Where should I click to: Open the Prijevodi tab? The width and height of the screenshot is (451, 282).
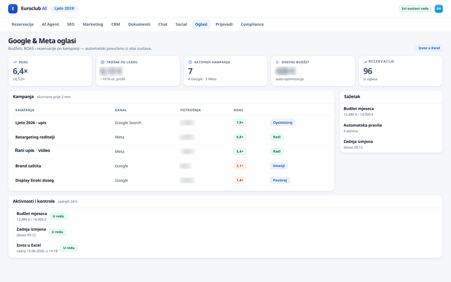tap(224, 24)
